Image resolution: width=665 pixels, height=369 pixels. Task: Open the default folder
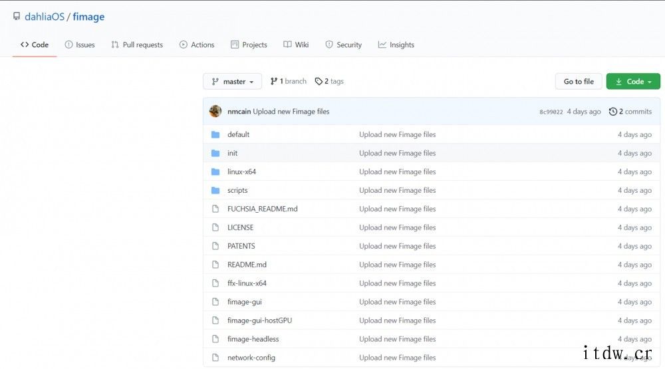click(238, 134)
